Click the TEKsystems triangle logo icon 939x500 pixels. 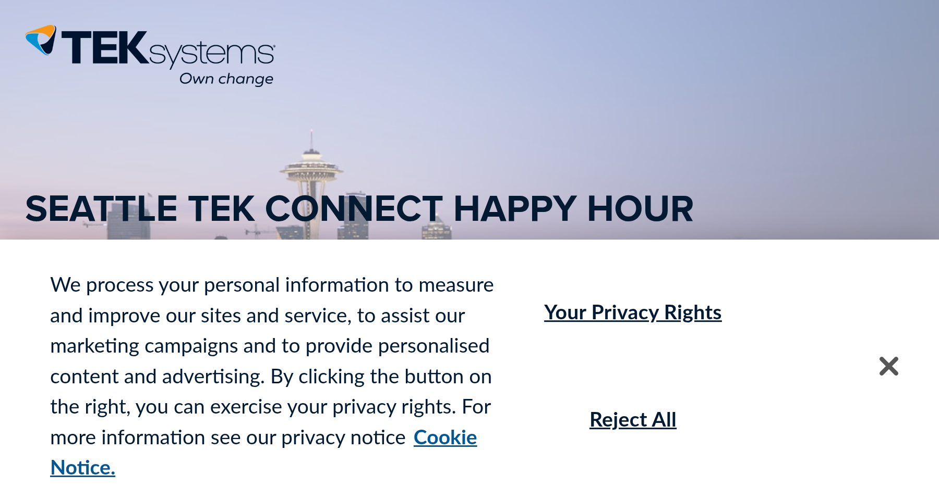[x=42, y=42]
